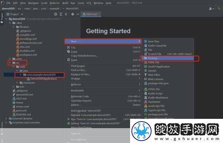
Task: Choose Replace in Files menu entry
Action: tap(103, 74)
